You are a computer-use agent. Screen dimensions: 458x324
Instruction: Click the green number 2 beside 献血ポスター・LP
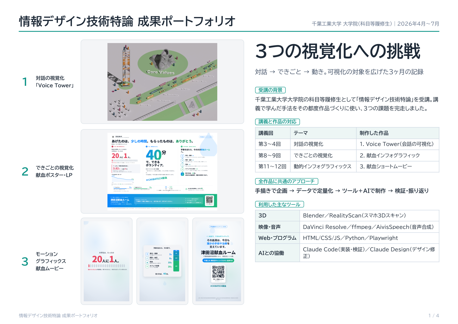(25, 171)
